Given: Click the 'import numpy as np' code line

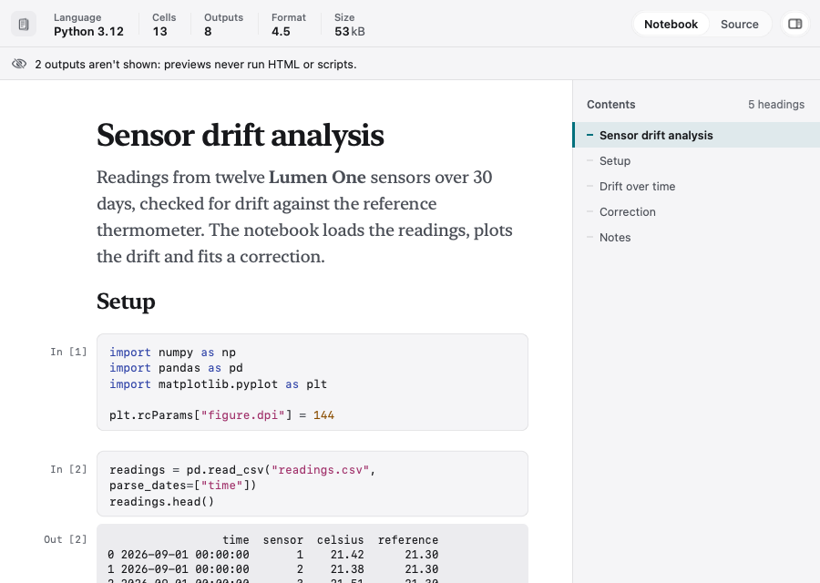Looking at the screenshot, I should click(172, 353).
